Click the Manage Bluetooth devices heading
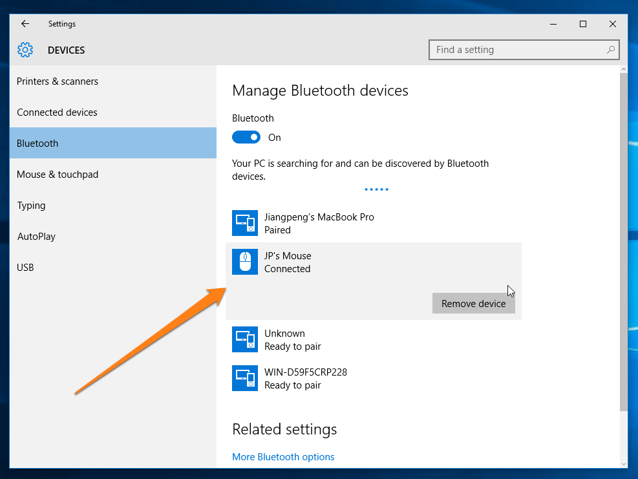The height and width of the screenshot is (479, 638). pyautogui.click(x=320, y=90)
